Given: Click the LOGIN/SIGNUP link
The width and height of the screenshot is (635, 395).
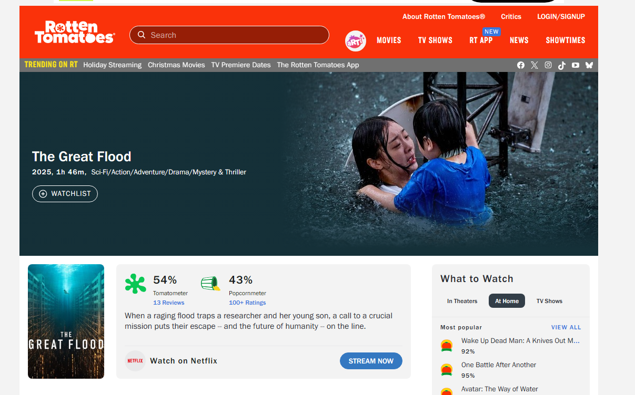Looking at the screenshot, I should pyautogui.click(x=561, y=17).
